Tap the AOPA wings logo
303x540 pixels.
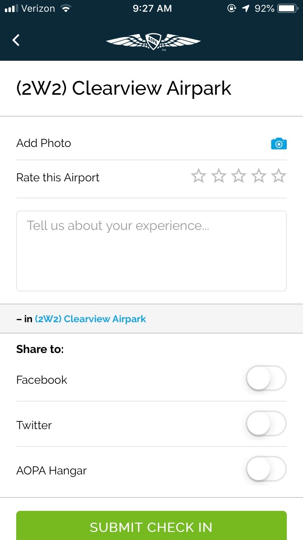pyautogui.click(x=153, y=41)
